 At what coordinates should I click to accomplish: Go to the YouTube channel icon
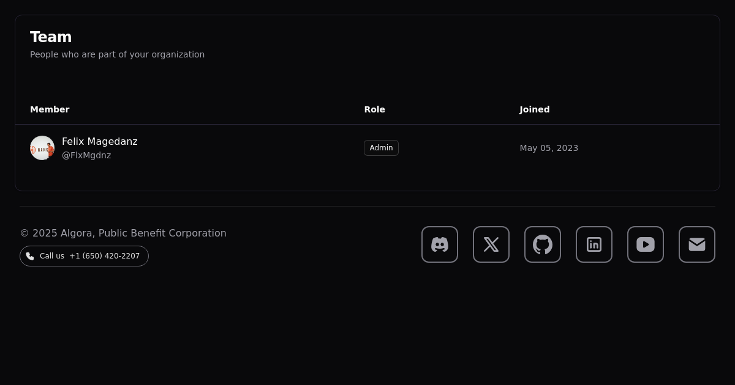click(x=646, y=244)
